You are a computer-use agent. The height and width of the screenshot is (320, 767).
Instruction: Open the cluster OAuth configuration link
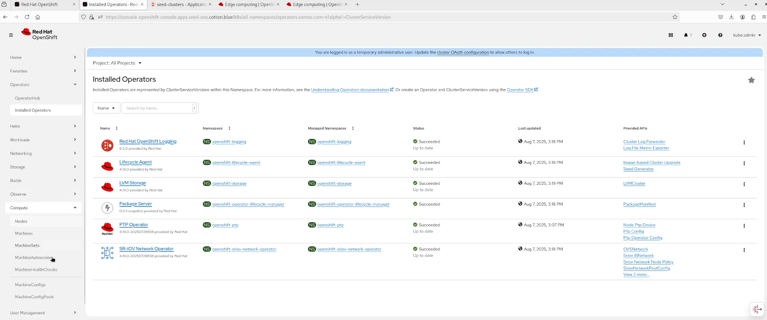(x=463, y=52)
